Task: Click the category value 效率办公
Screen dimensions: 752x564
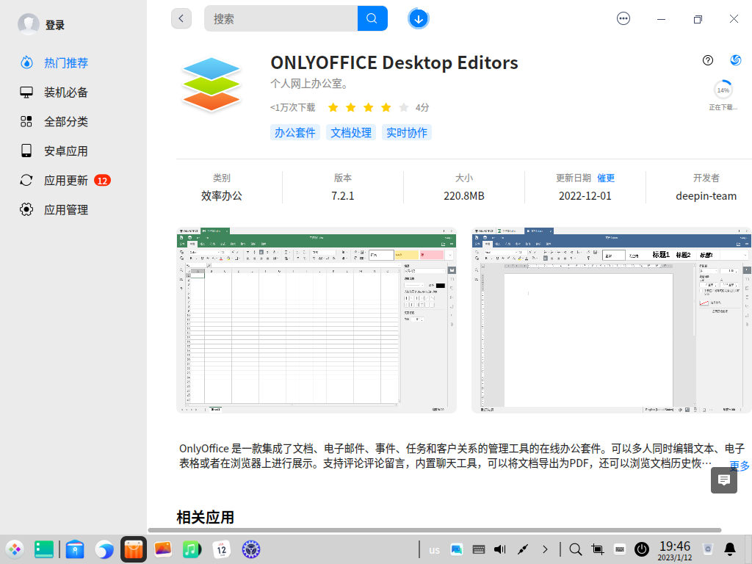Action: 222,196
